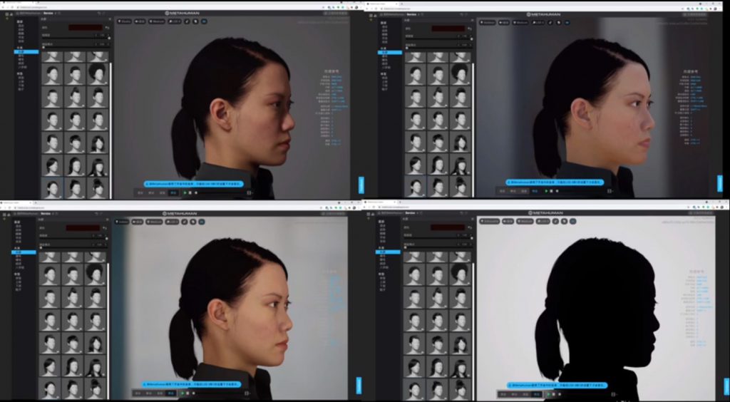
Task: Select highlighted blue sidebar item in top-left window
Action: pyautogui.click(x=26, y=51)
